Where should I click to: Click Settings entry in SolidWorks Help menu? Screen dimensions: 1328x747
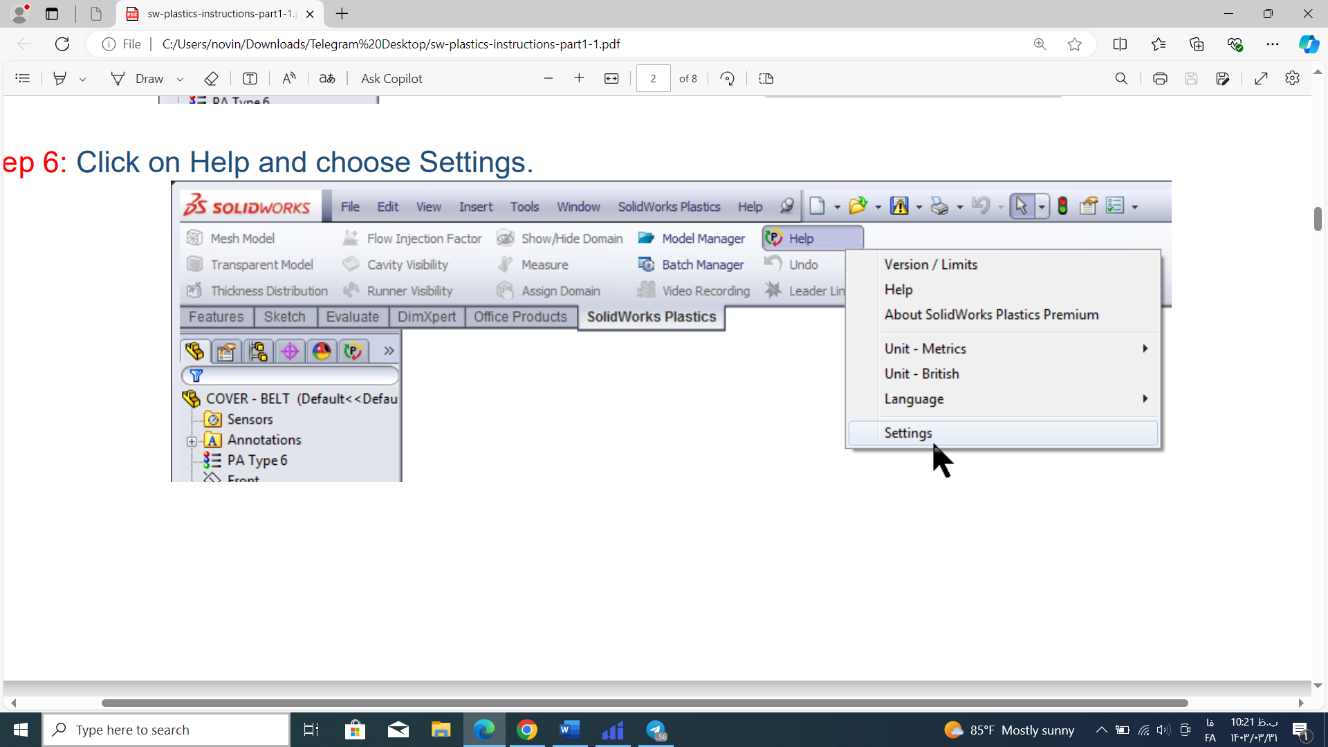tap(1003, 433)
